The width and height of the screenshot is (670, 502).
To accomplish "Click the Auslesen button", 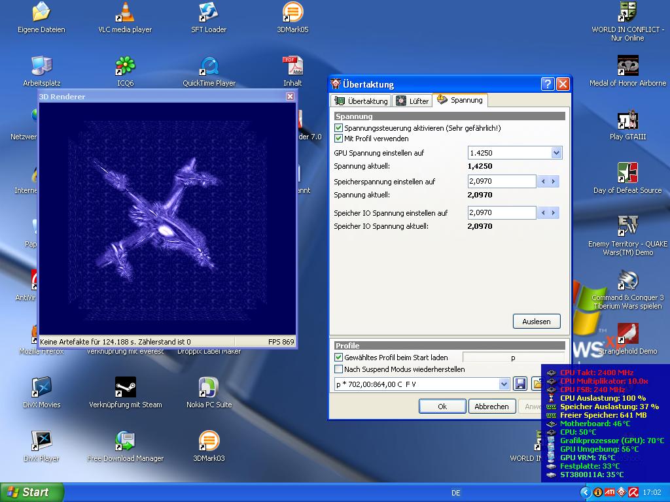I will pos(536,321).
